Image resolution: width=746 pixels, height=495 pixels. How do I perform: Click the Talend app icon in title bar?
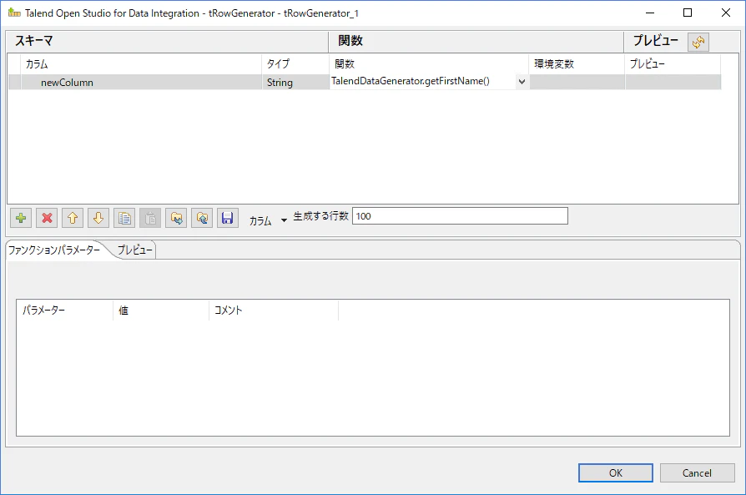pos(14,13)
